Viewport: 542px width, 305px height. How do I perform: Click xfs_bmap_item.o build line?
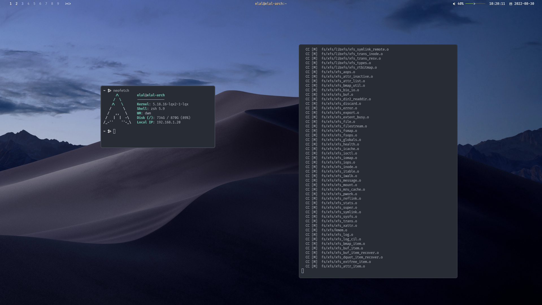pos(335,244)
